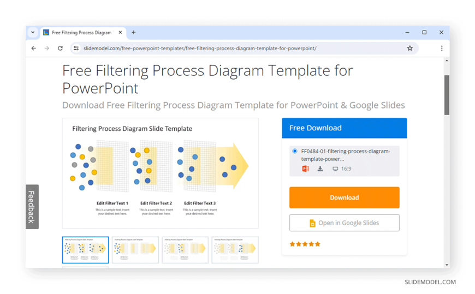The image size is (475, 294).
Task: Click the PowerPoint file type icon
Action: (306, 169)
